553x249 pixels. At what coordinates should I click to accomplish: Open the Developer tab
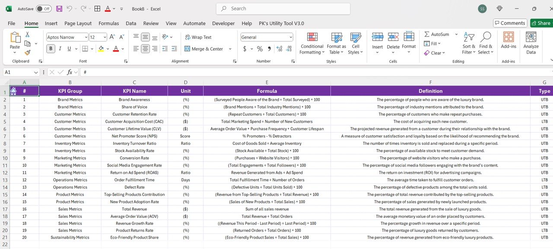223,23
